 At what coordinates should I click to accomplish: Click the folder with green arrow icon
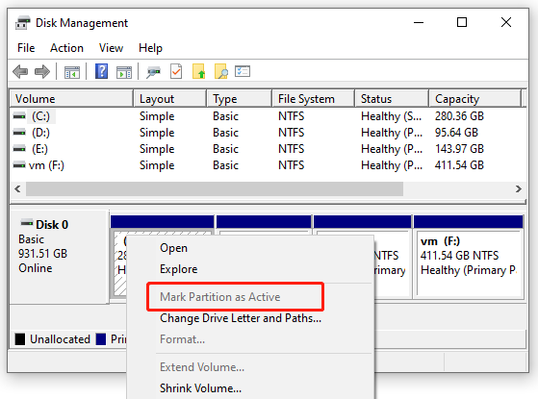[198, 71]
